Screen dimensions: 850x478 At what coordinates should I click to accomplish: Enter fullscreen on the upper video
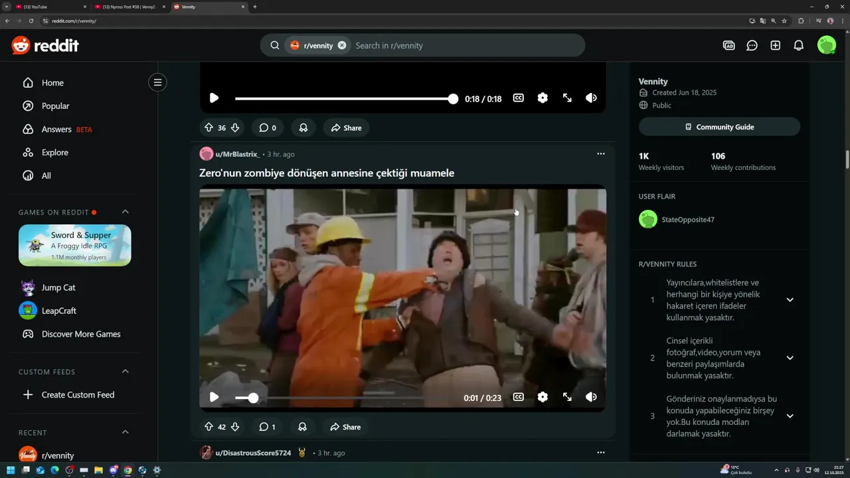point(567,98)
